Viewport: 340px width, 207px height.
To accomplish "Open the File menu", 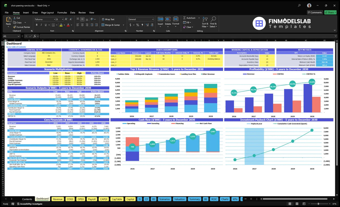I will coord(7,12).
